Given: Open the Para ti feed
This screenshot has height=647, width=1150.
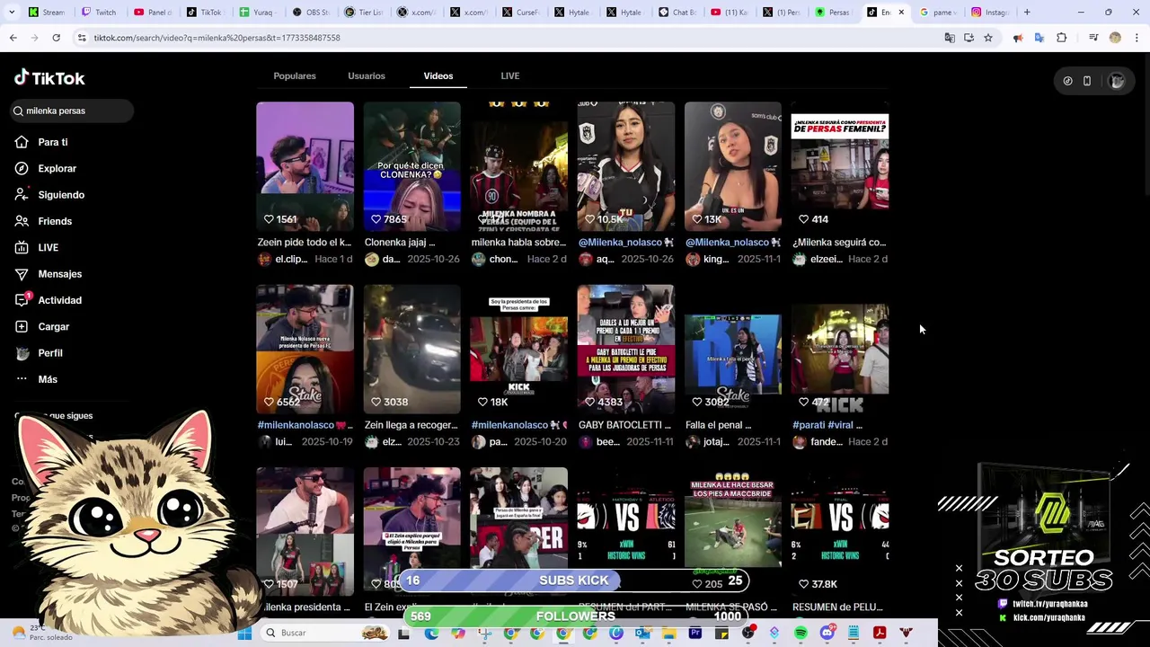Looking at the screenshot, I should point(41,142).
